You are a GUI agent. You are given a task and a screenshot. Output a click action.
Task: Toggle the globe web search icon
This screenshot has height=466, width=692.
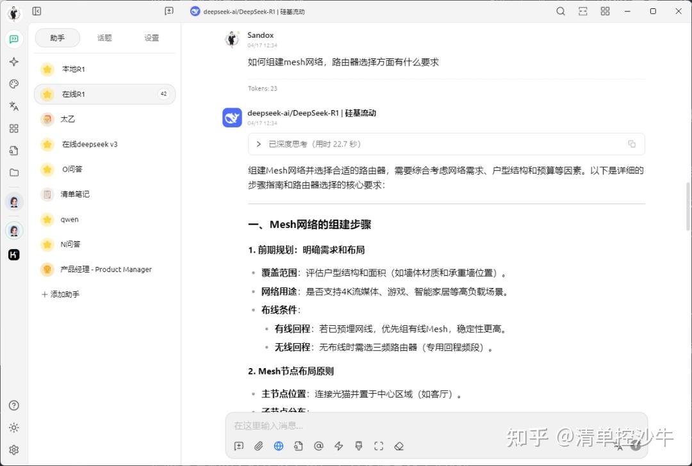pyautogui.click(x=279, y=446)
